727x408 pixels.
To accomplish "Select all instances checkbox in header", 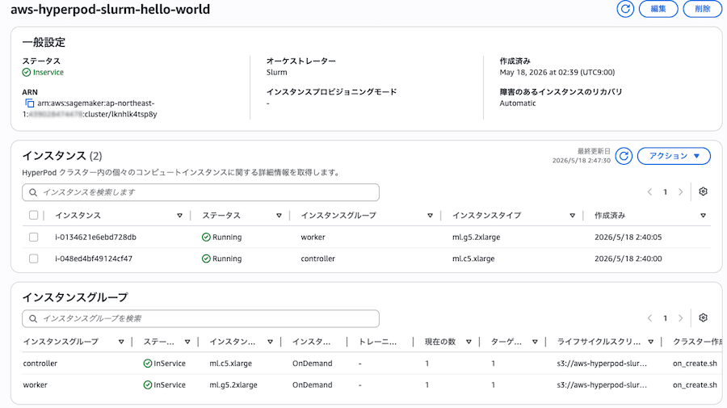I will pyautogui.click(x=33, y=215).
